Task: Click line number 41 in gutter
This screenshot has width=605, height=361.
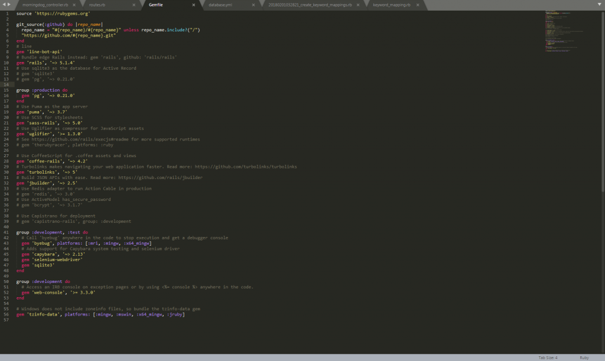Action: pos(6,232)
